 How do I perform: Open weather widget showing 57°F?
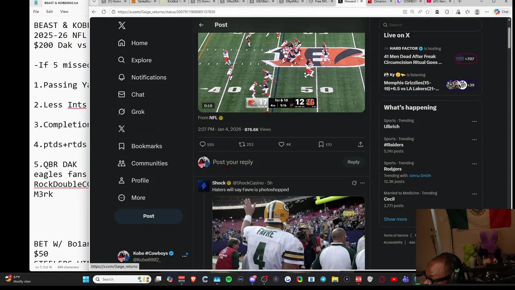tap(18, 279)
